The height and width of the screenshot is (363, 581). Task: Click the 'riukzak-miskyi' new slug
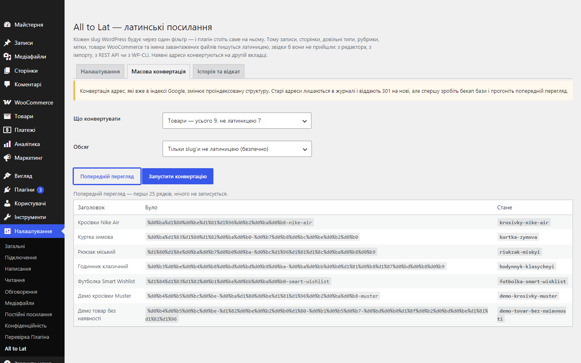(519, 252)
